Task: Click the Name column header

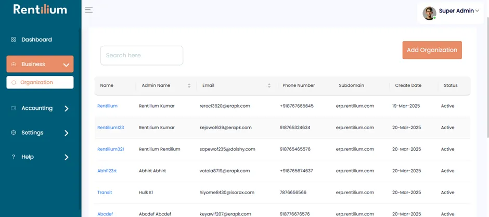Action: tap(107, 85)
